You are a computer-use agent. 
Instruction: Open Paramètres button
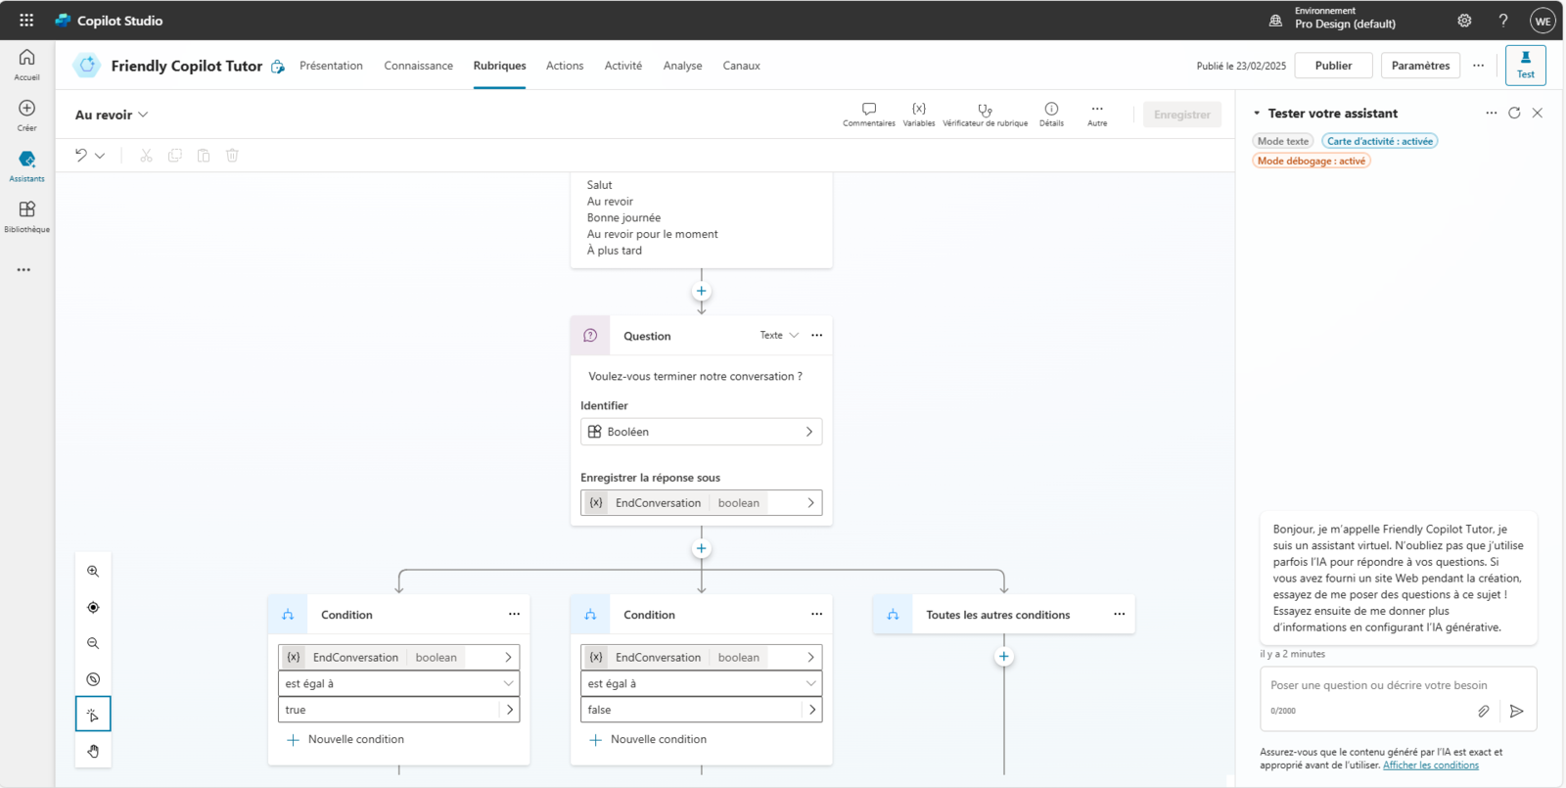[1420, 66]
